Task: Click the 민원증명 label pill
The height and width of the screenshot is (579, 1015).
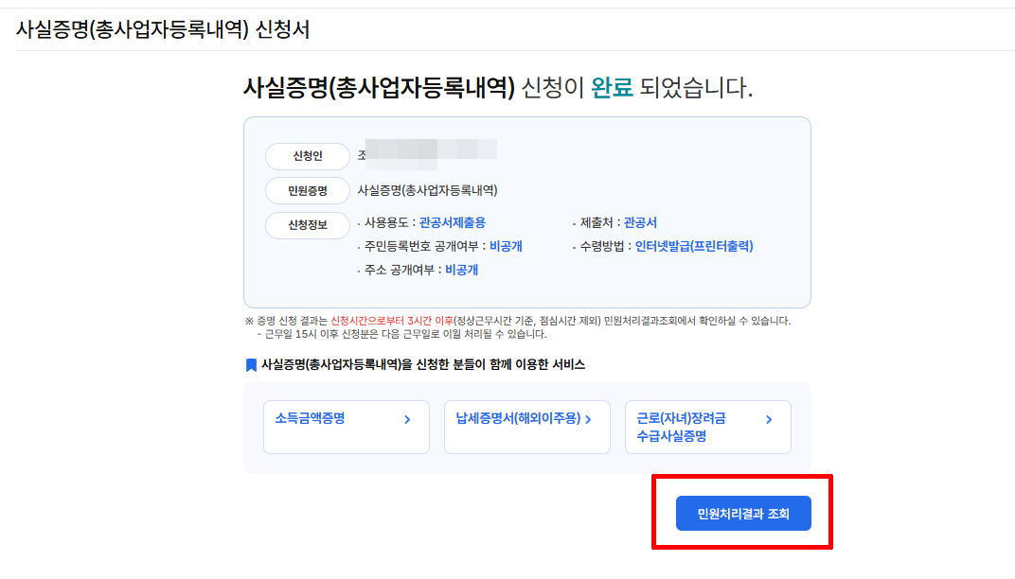Action: pyautogui.click(x=308, y=190)
